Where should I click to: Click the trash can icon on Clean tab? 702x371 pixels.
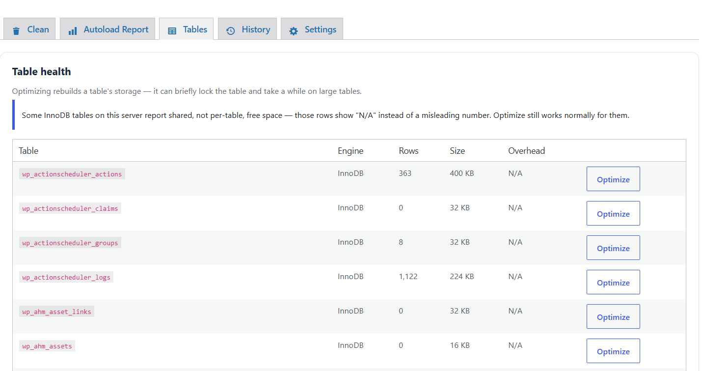click(16, 31)
